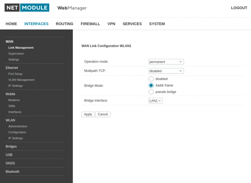Open Supervision under WAN
251x183 pixels.
(16, 54)
